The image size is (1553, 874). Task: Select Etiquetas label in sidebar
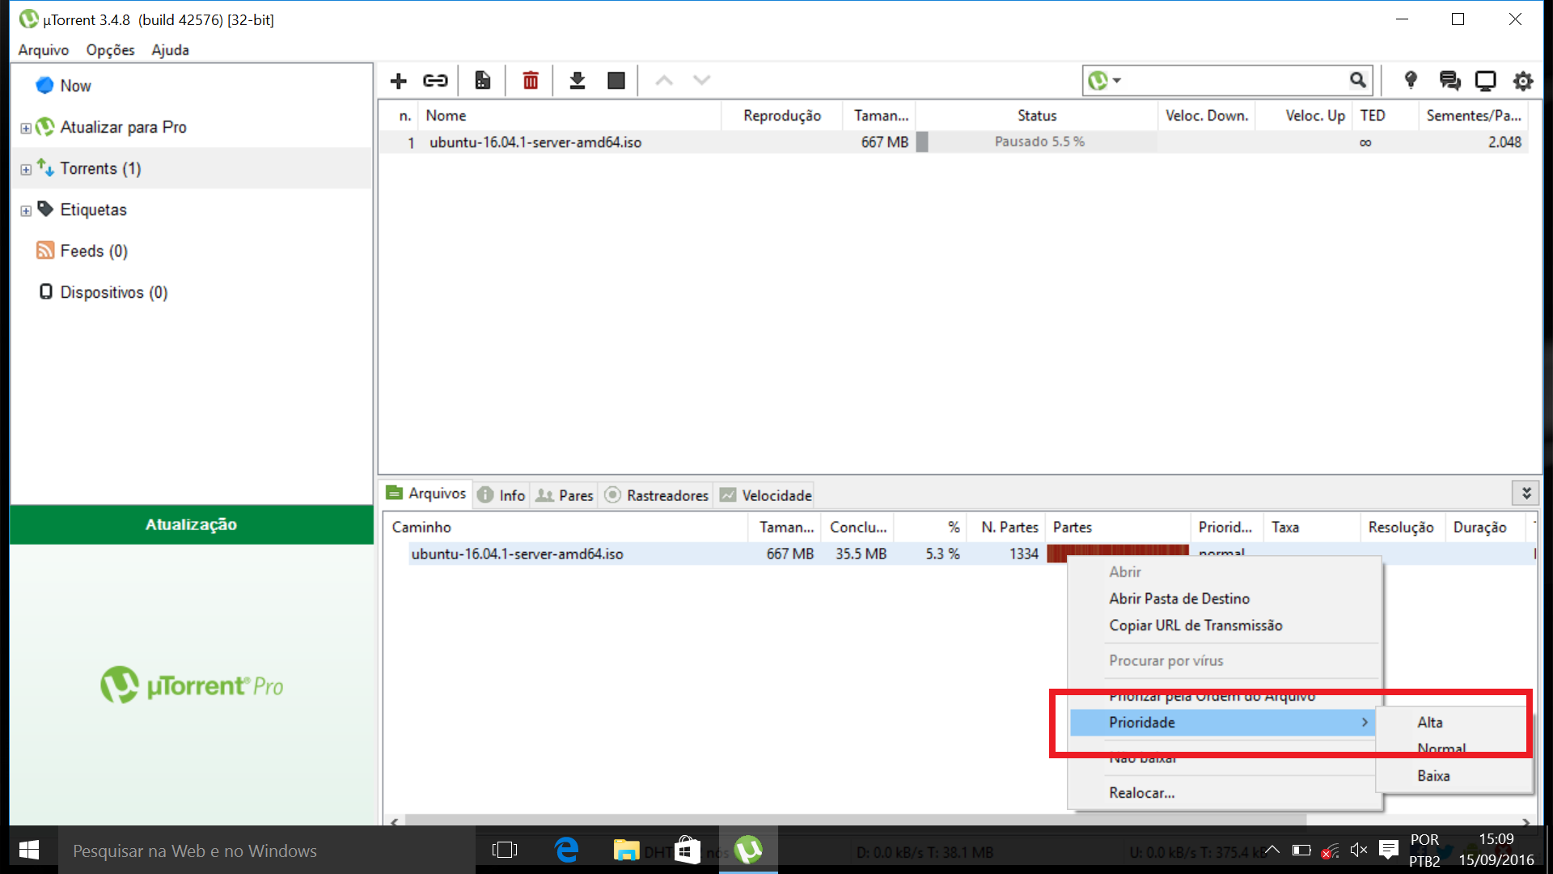(93, 210)
